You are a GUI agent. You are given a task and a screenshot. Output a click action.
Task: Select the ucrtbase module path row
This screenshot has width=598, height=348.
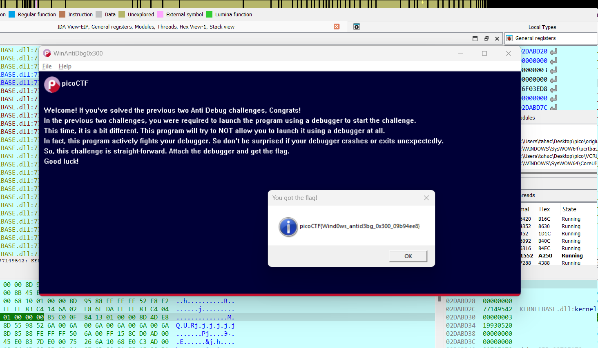click(x=559, y=149)
